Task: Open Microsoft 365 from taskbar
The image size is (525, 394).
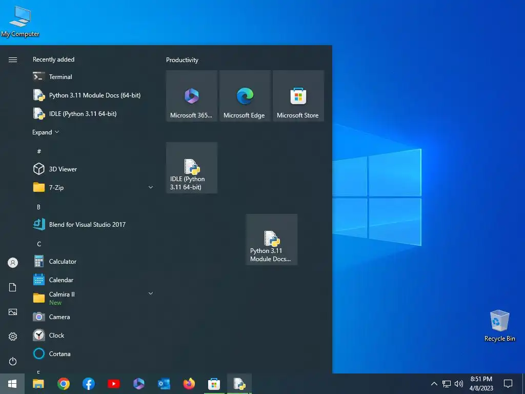Action: tap(138, 384)
